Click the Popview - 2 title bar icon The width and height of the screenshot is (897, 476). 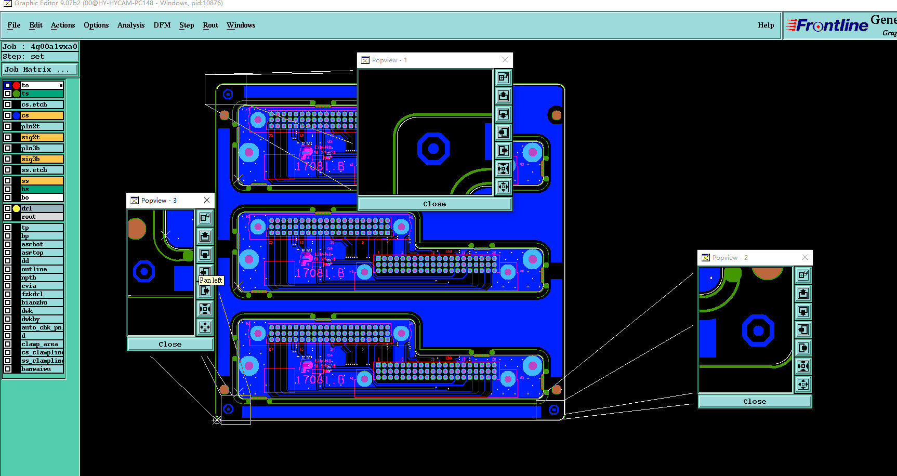706,258
